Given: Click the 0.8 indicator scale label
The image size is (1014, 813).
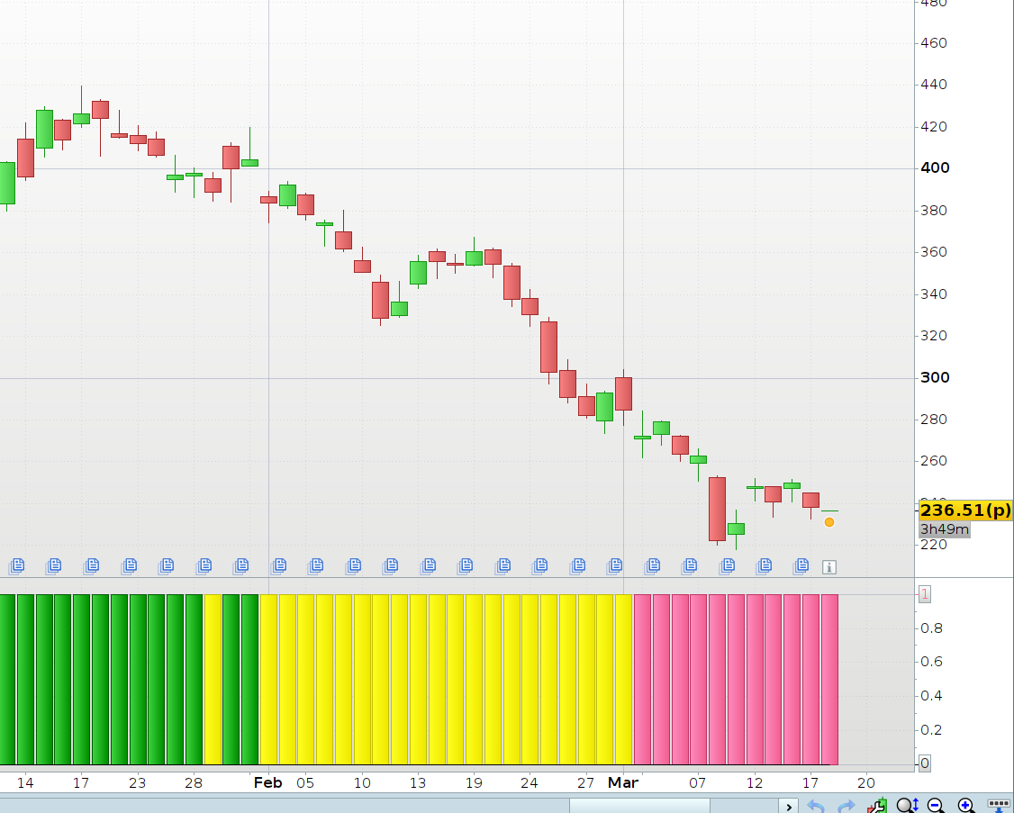Looking at the screenshot, I should pos(931,628).
